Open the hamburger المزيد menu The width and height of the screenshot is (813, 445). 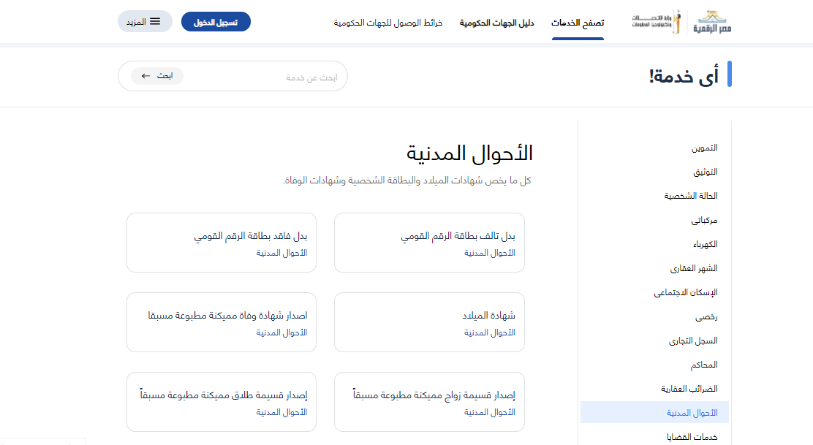(145, 22)
